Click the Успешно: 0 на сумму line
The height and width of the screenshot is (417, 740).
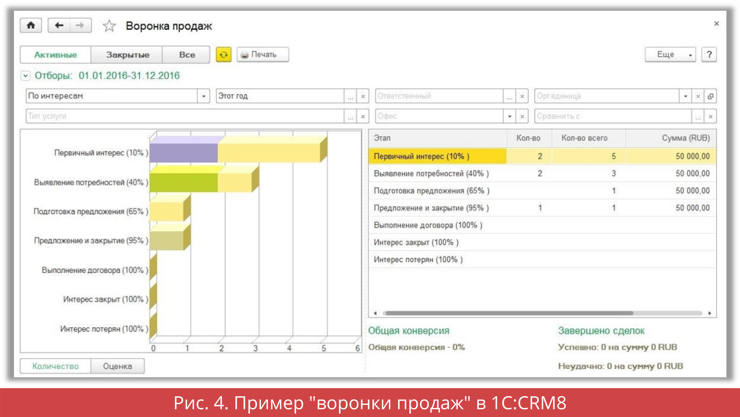click(618, 347)
